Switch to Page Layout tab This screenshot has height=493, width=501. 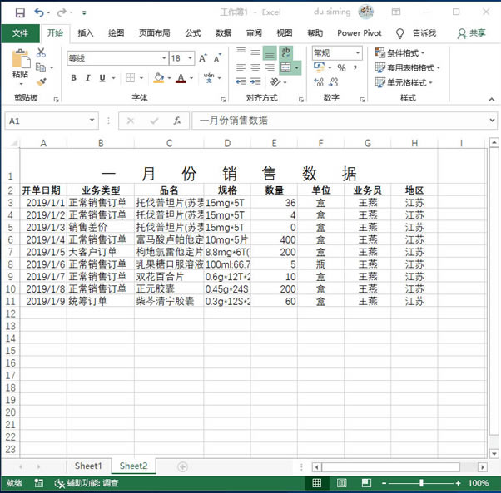pos(154,33)
